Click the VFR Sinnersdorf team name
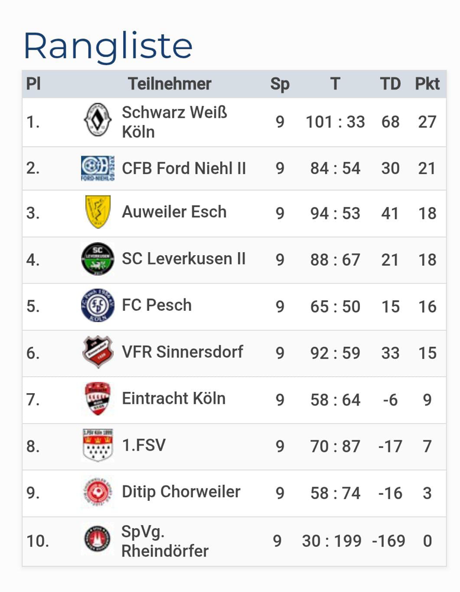The height and width of the screenshot is (592, 460). click(182, 352)
